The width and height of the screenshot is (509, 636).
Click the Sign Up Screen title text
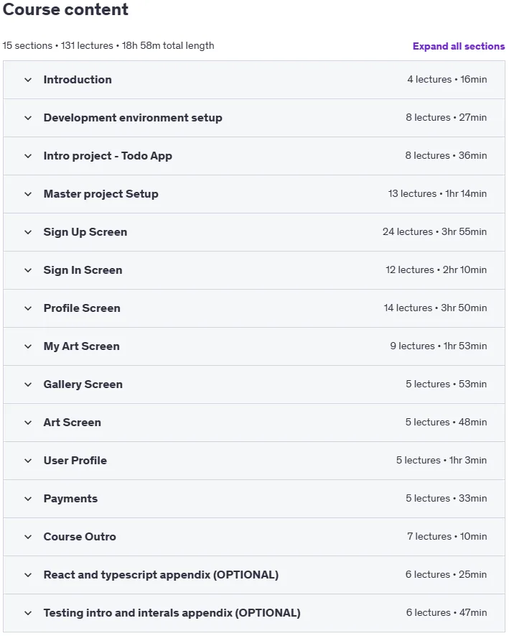(x=85, y=232)
